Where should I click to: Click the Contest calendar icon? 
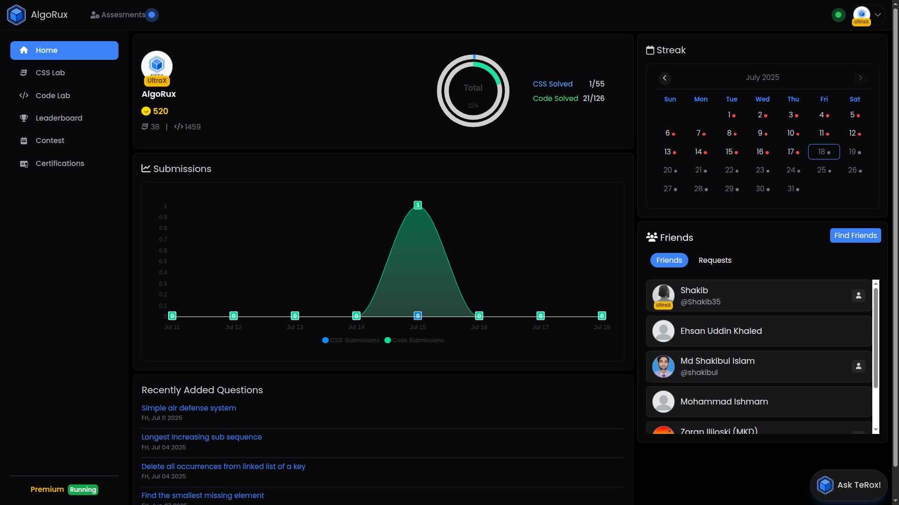tap(24, 141)
